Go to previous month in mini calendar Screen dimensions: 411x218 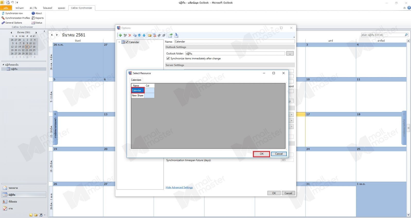(11, 33)
